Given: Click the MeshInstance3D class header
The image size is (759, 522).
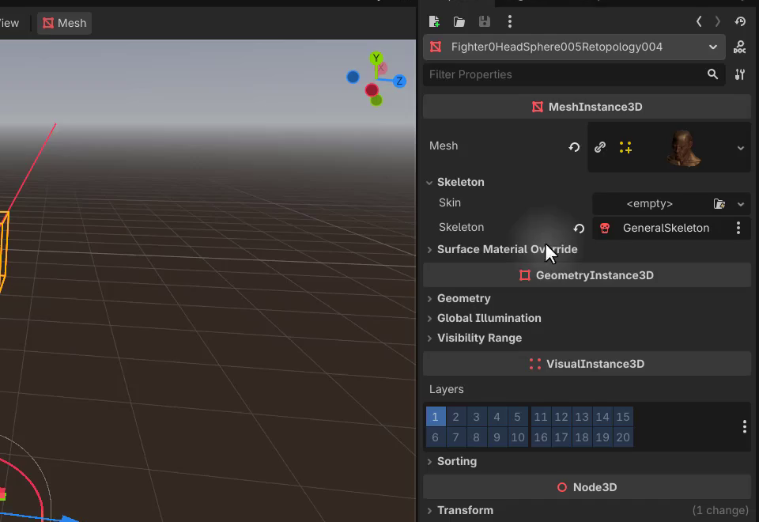Looking at the screenshot, I should [587, 107].
